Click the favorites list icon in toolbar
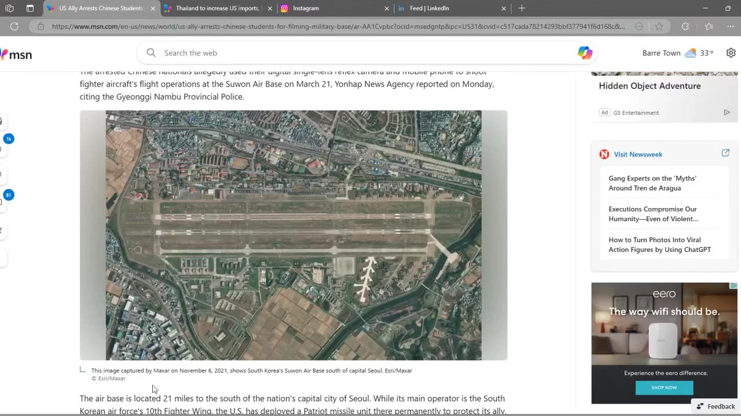This screenshot has width=741, height=416. coord(709,27)
